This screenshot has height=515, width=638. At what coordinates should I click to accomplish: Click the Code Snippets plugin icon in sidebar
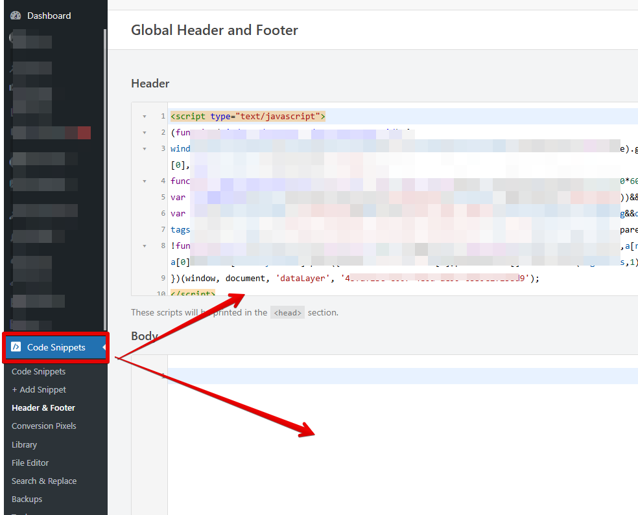16,347
